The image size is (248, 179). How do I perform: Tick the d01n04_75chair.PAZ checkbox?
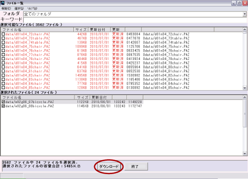(3, 47)
